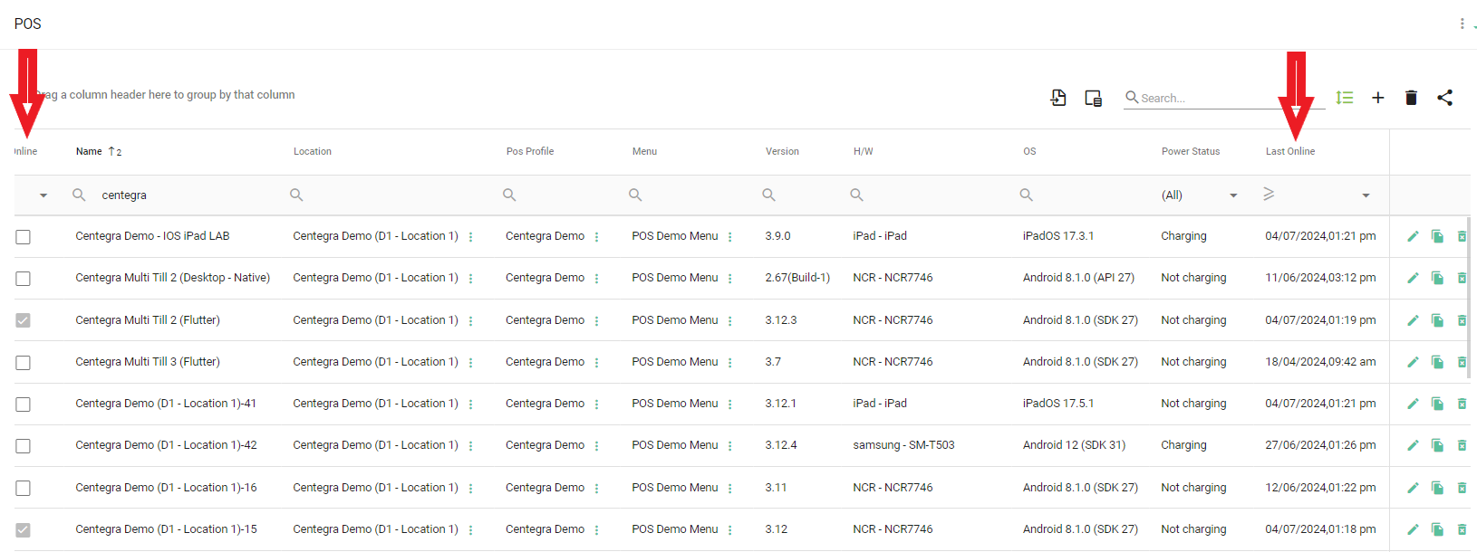Open the Online column filter dropdown

point(43,195)
